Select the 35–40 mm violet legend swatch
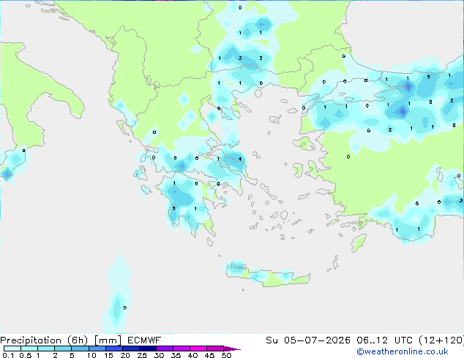The image size is (464, 358). [182, 349]
